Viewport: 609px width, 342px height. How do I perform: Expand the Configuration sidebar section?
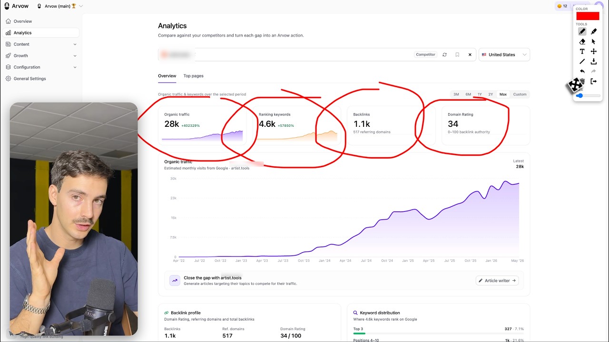40,67
